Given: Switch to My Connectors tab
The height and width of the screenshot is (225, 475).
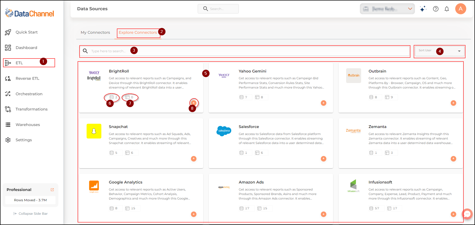Looking at the screenshot, I should 95,32.
